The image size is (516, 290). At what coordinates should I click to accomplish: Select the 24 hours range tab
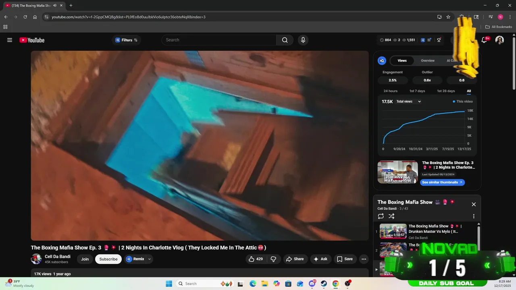coord(391,91)
